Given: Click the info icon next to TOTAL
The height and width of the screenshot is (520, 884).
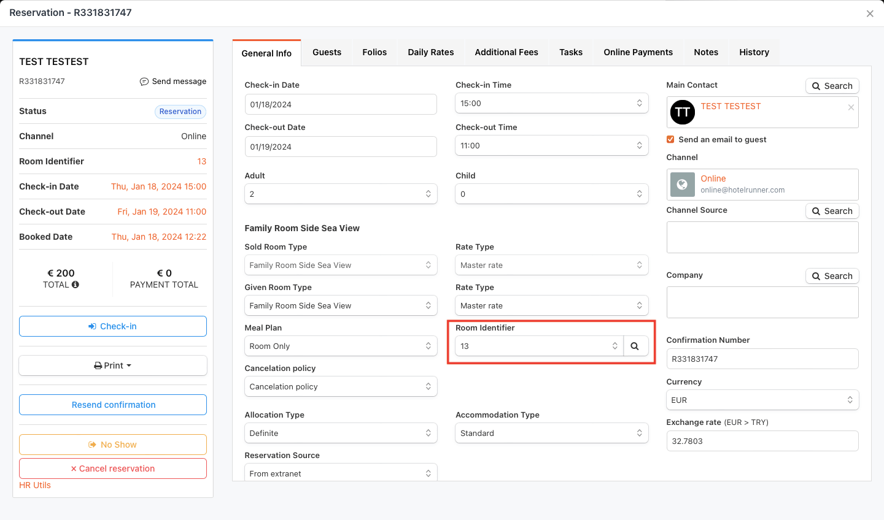Looking at the screenshot, I should click(x=76, y=285).
